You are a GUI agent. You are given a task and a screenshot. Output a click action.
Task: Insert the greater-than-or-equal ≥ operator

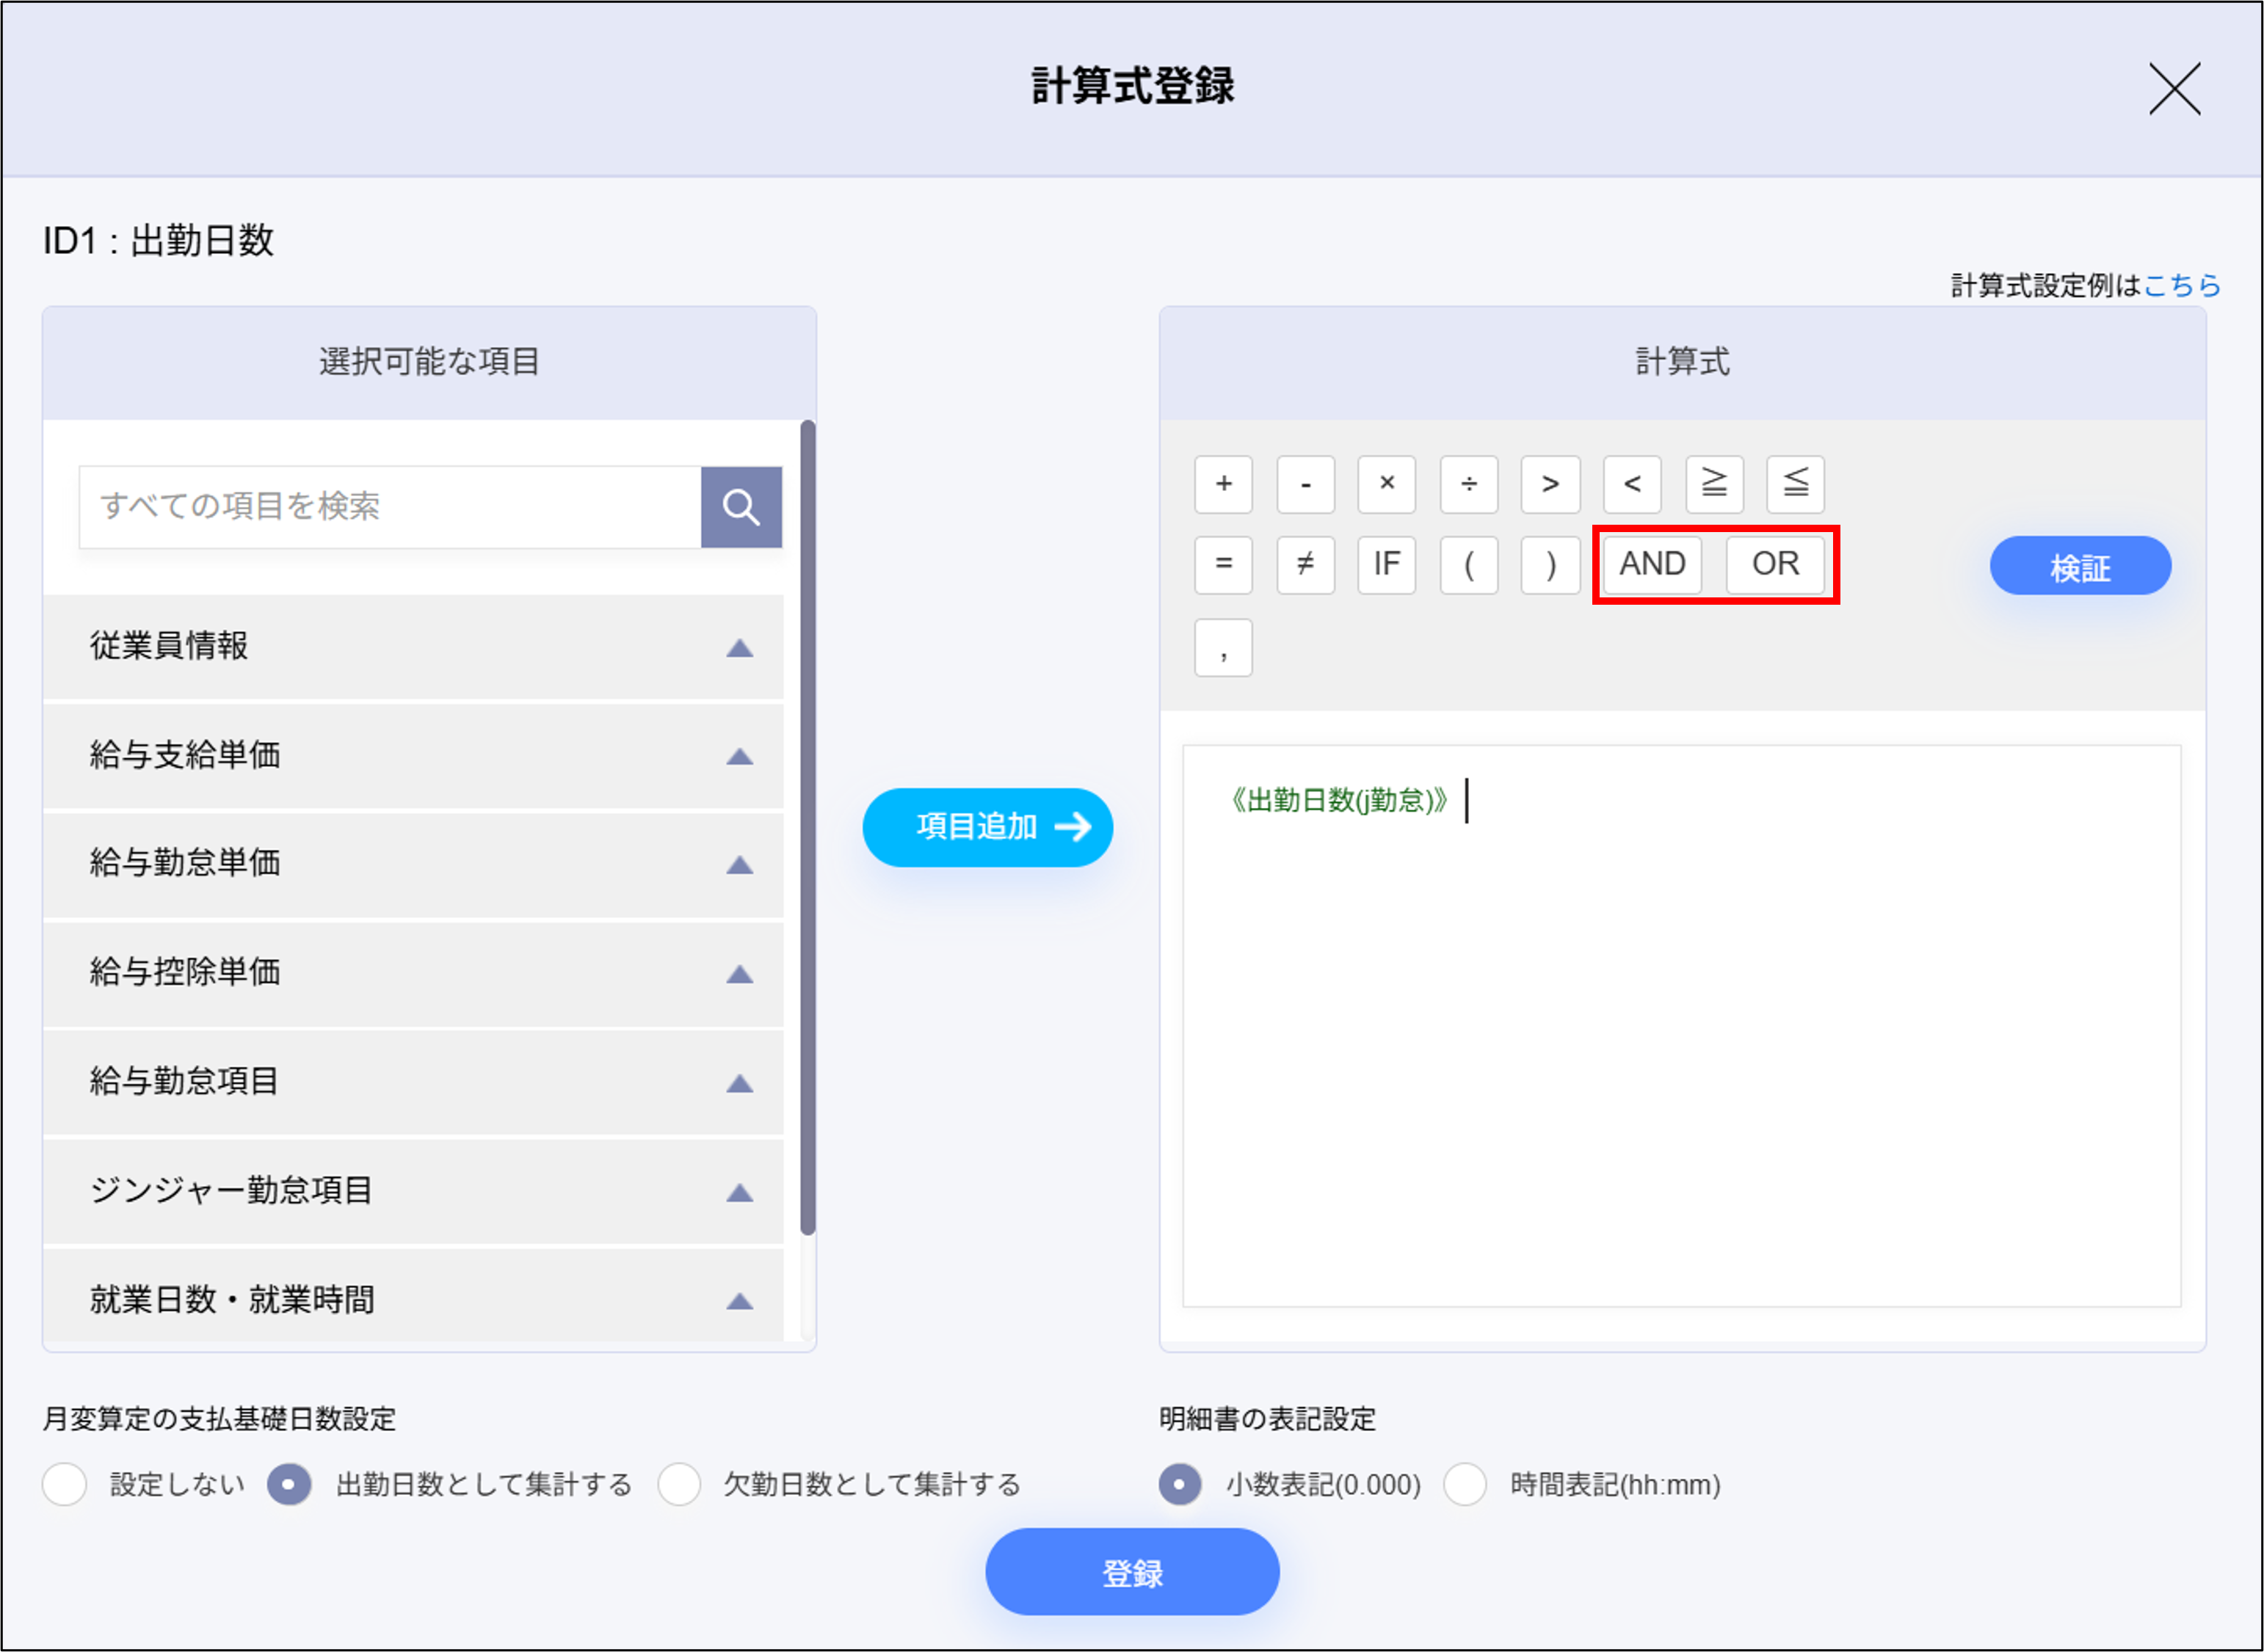click(1714, 485)
